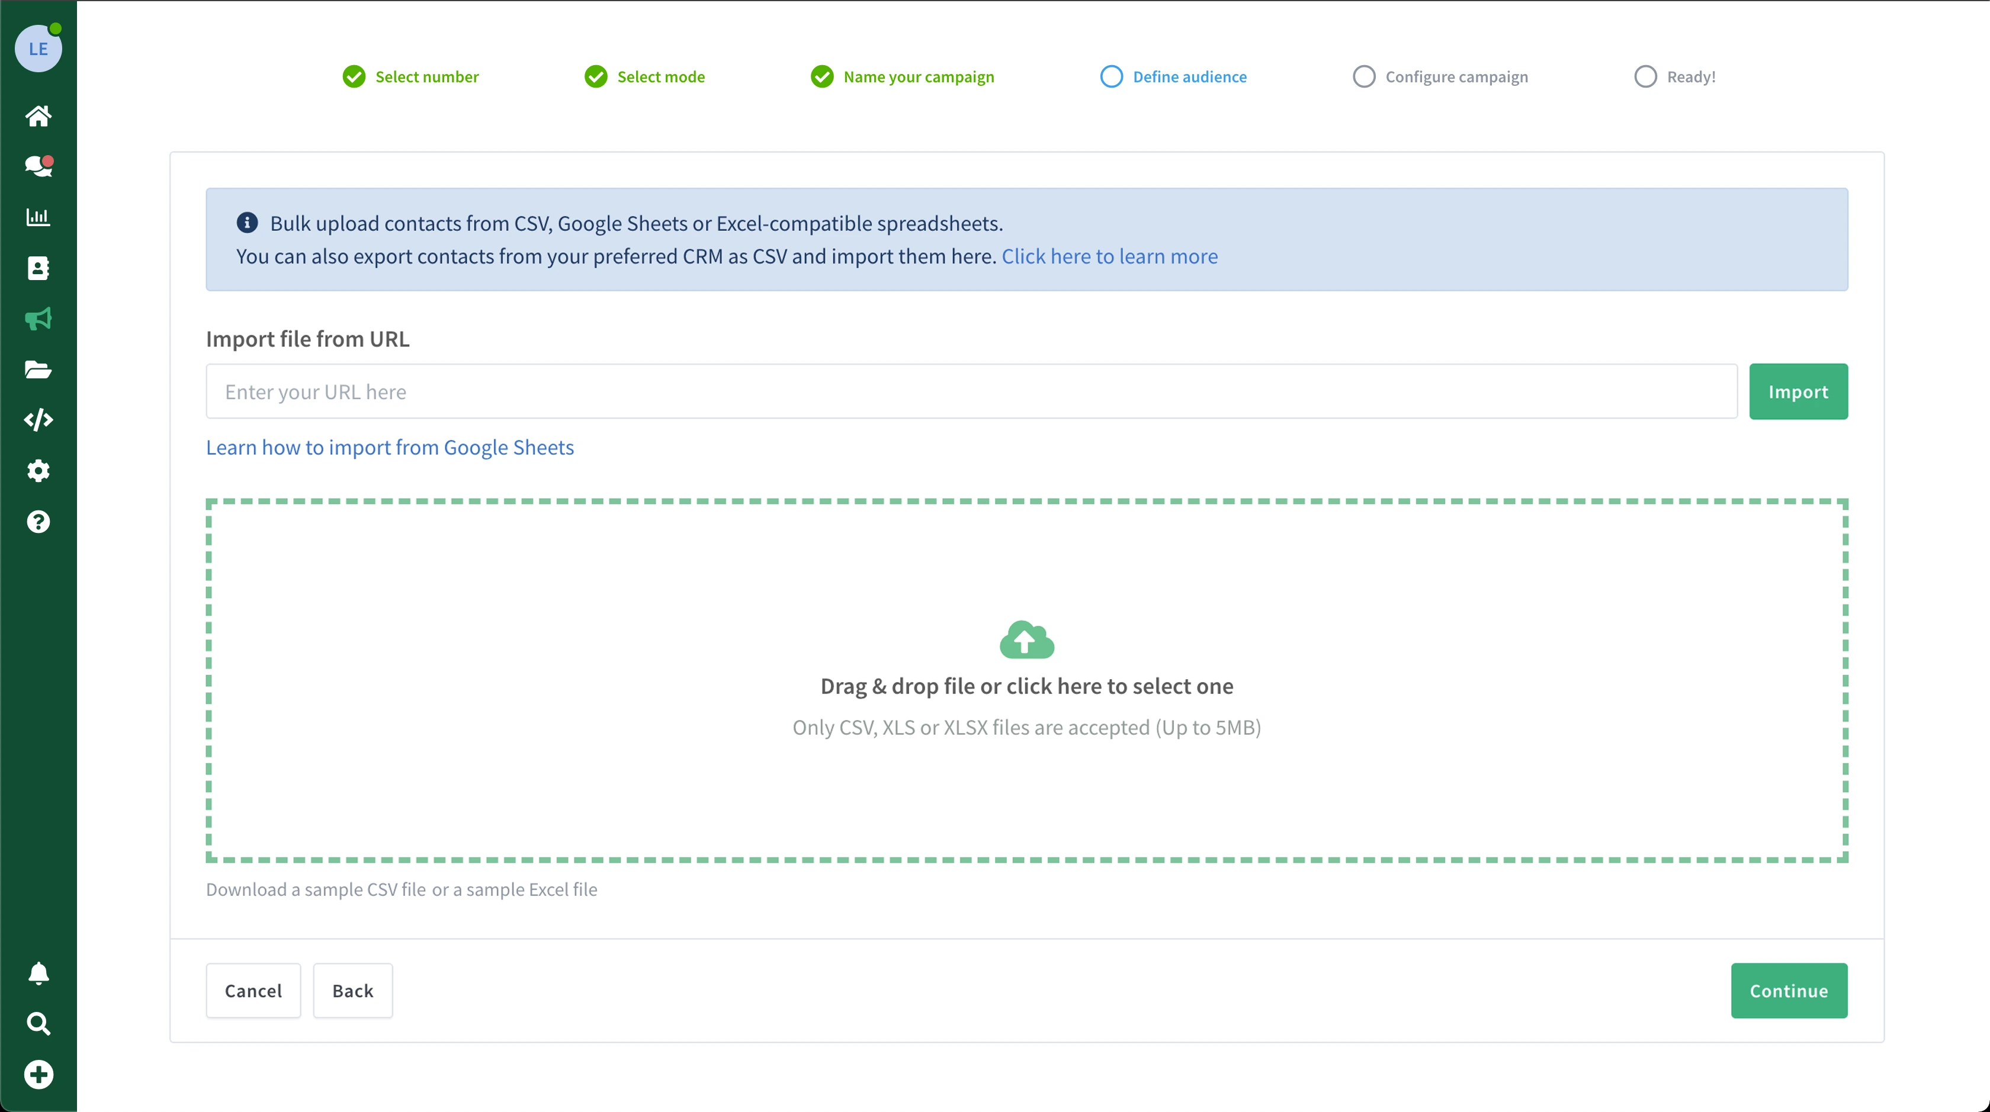1990x1112 pixels.
Task: Click the Cancel button
Action: (x=253, y=991)
